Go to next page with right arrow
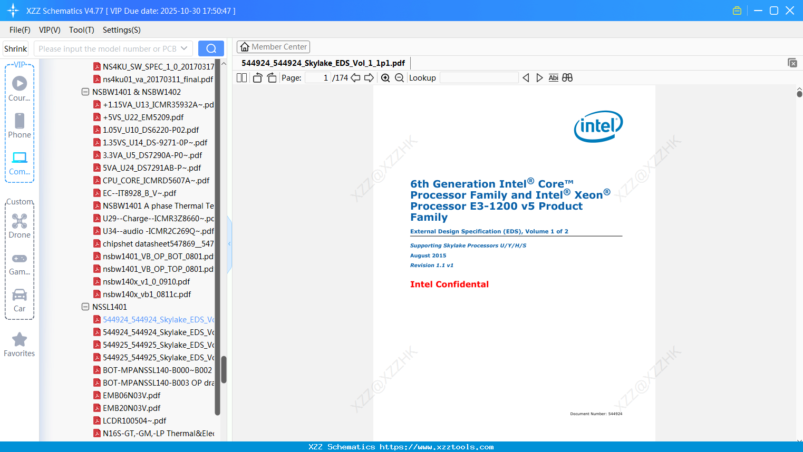Screen dimensions: 803x452 point(369,77)
